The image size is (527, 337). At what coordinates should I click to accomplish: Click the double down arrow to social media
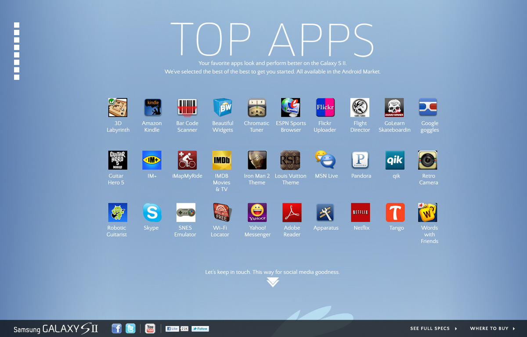(x=273, y=282)
